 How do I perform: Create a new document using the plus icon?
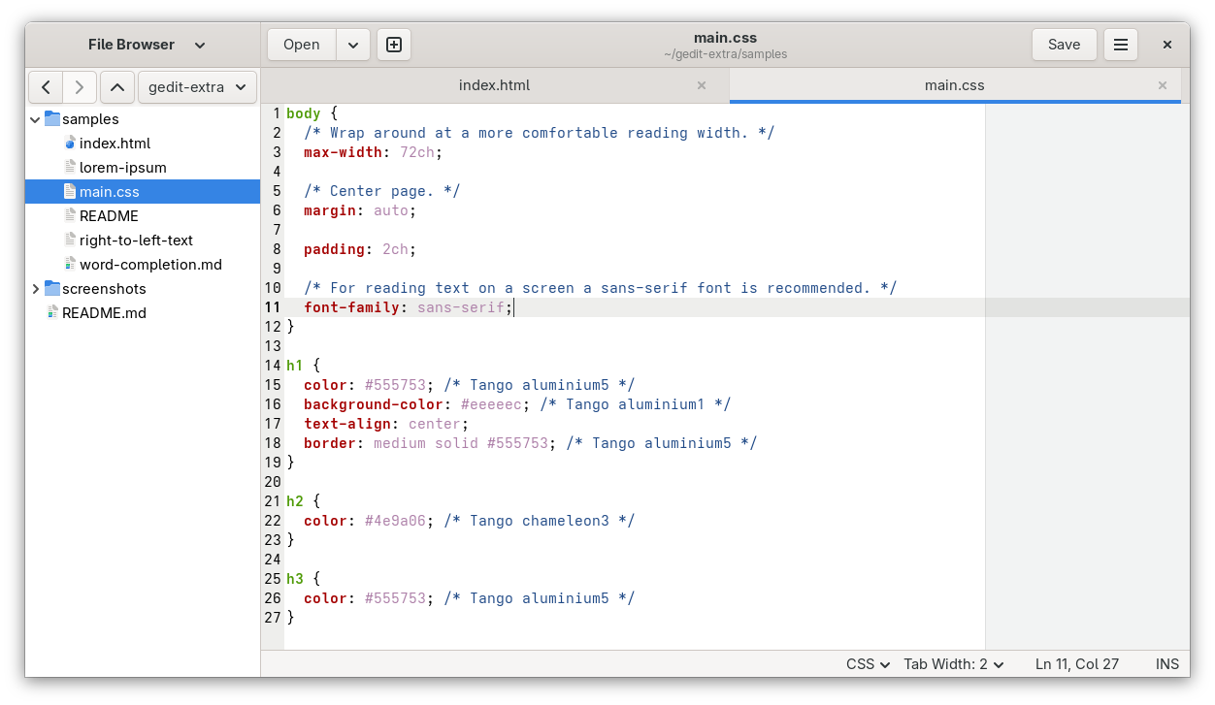point(393,44)
